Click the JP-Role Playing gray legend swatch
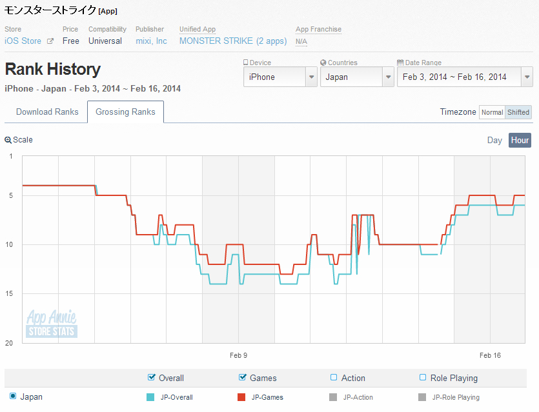539x412 pixels. point(422,397)
